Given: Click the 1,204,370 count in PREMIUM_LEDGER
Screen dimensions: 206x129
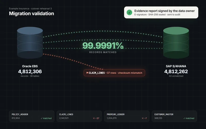Looking at the screenshot, I should pos(112,118).
